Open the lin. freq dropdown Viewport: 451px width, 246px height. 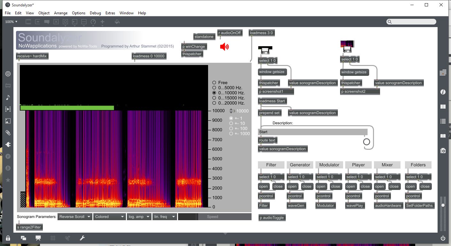click(x=165, y=217)
